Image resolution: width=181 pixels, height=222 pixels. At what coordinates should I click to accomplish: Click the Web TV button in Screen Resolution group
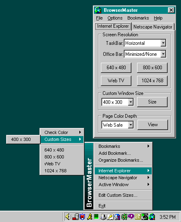[x=116, y=81]
